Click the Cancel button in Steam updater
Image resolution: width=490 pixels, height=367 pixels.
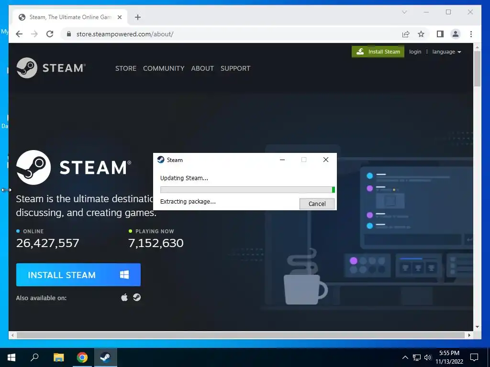(317, 204)
